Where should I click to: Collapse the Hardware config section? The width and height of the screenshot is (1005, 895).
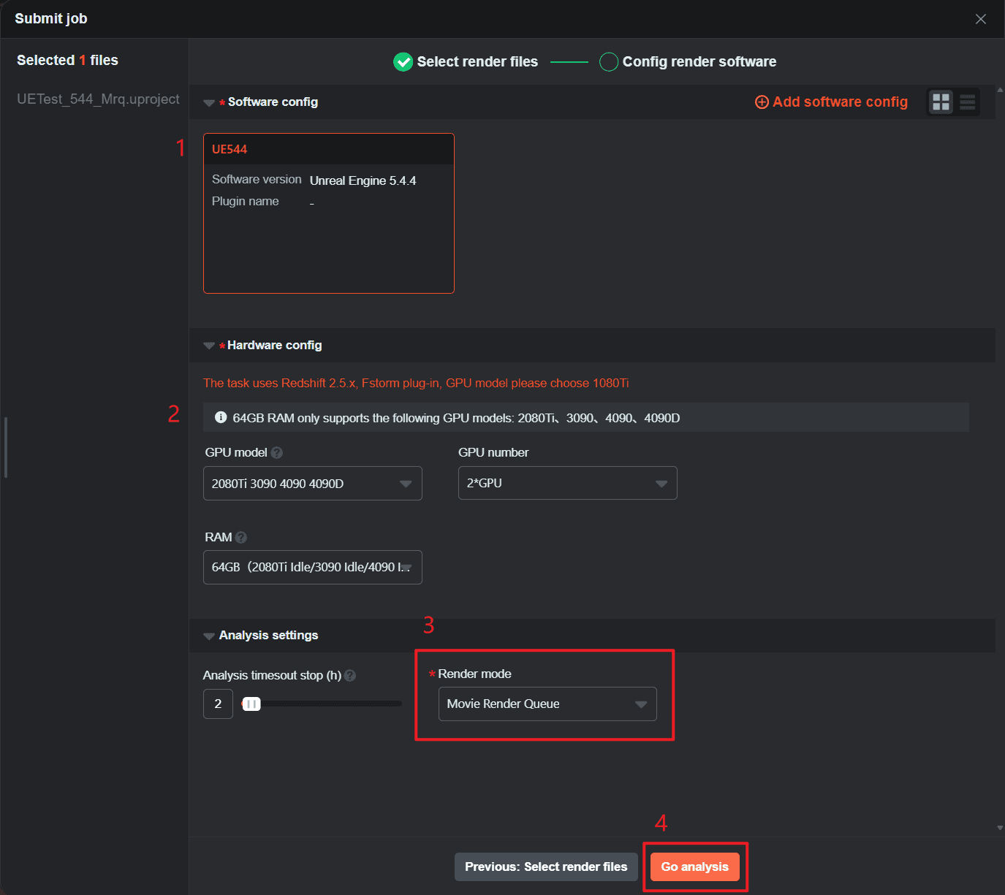(x=209, y=346)
